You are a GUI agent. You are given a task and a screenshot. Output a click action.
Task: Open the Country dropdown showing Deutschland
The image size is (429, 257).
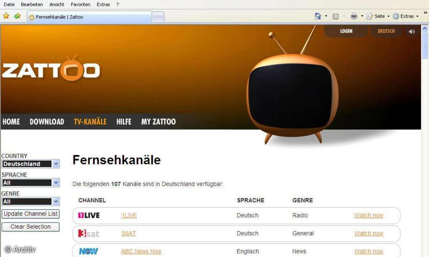[31, 164]
